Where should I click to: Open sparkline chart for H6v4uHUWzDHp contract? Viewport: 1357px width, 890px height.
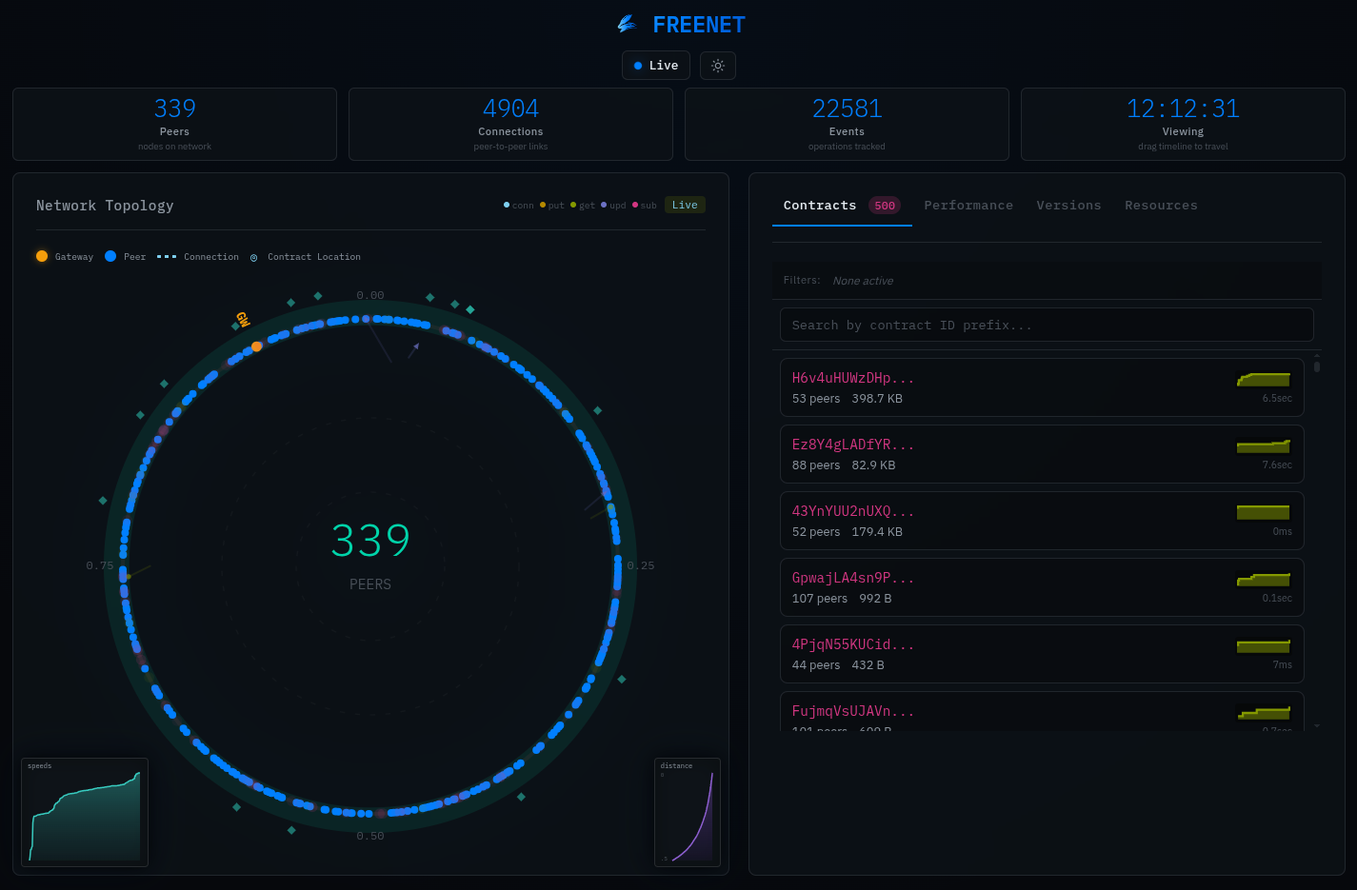pos(1264,379)
